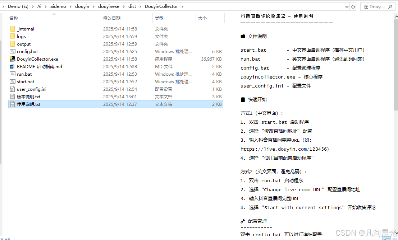Click the preview line 双击 run.bat 启动程序
Viewport: 398px width, 240px height.
coord(272,180)
